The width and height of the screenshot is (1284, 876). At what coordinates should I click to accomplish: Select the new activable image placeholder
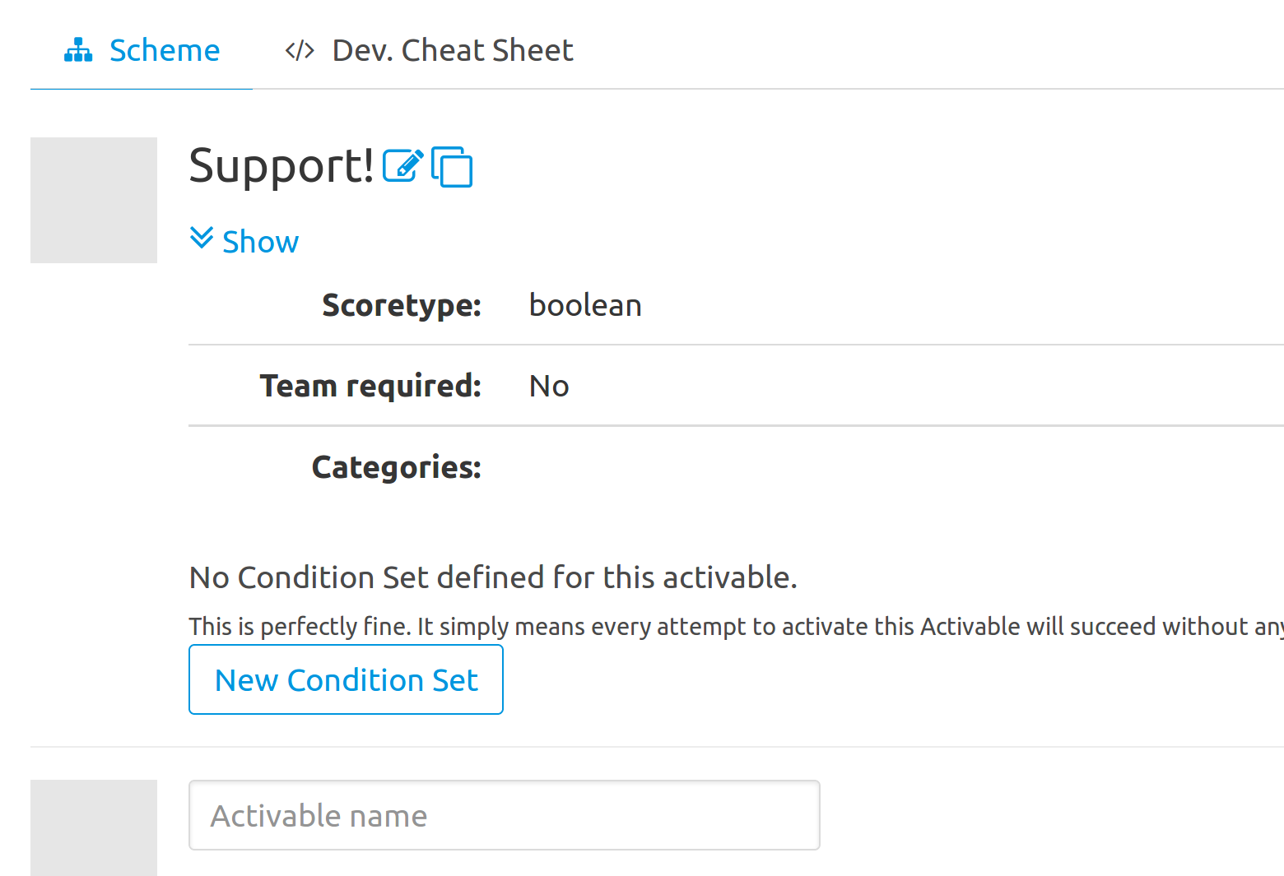(94, 827)
